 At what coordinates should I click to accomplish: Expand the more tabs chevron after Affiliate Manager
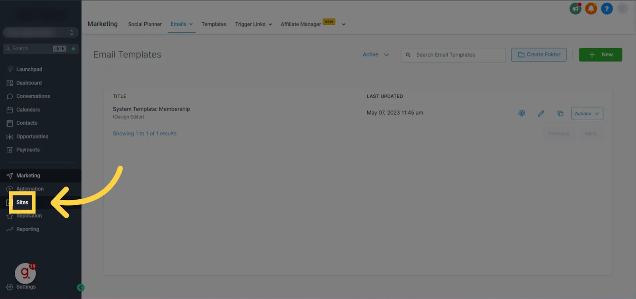tap(343, 24)
